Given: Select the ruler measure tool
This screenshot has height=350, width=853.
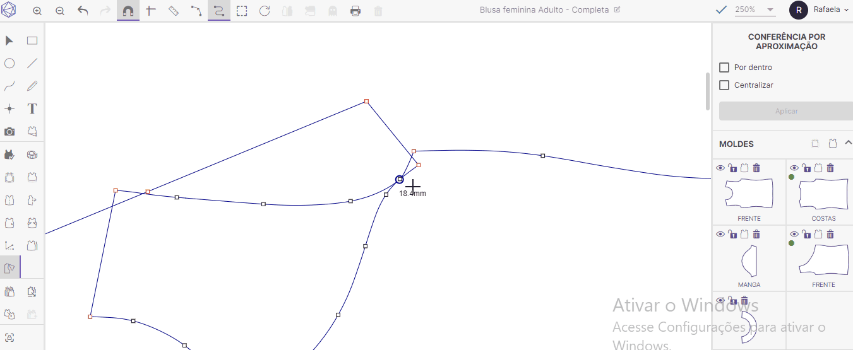Looking at the screenshot, I should (174, 11).
